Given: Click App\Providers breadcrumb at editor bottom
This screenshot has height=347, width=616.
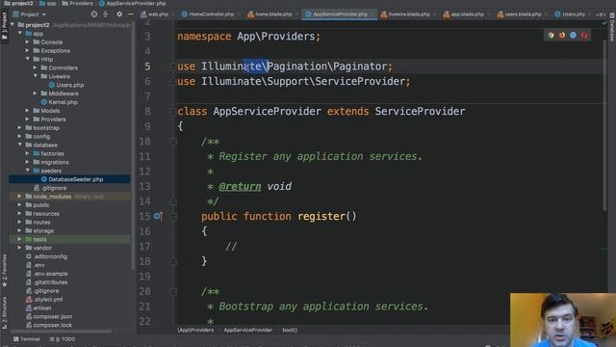Looking at the screenshot, I should [x=195, y=330].
